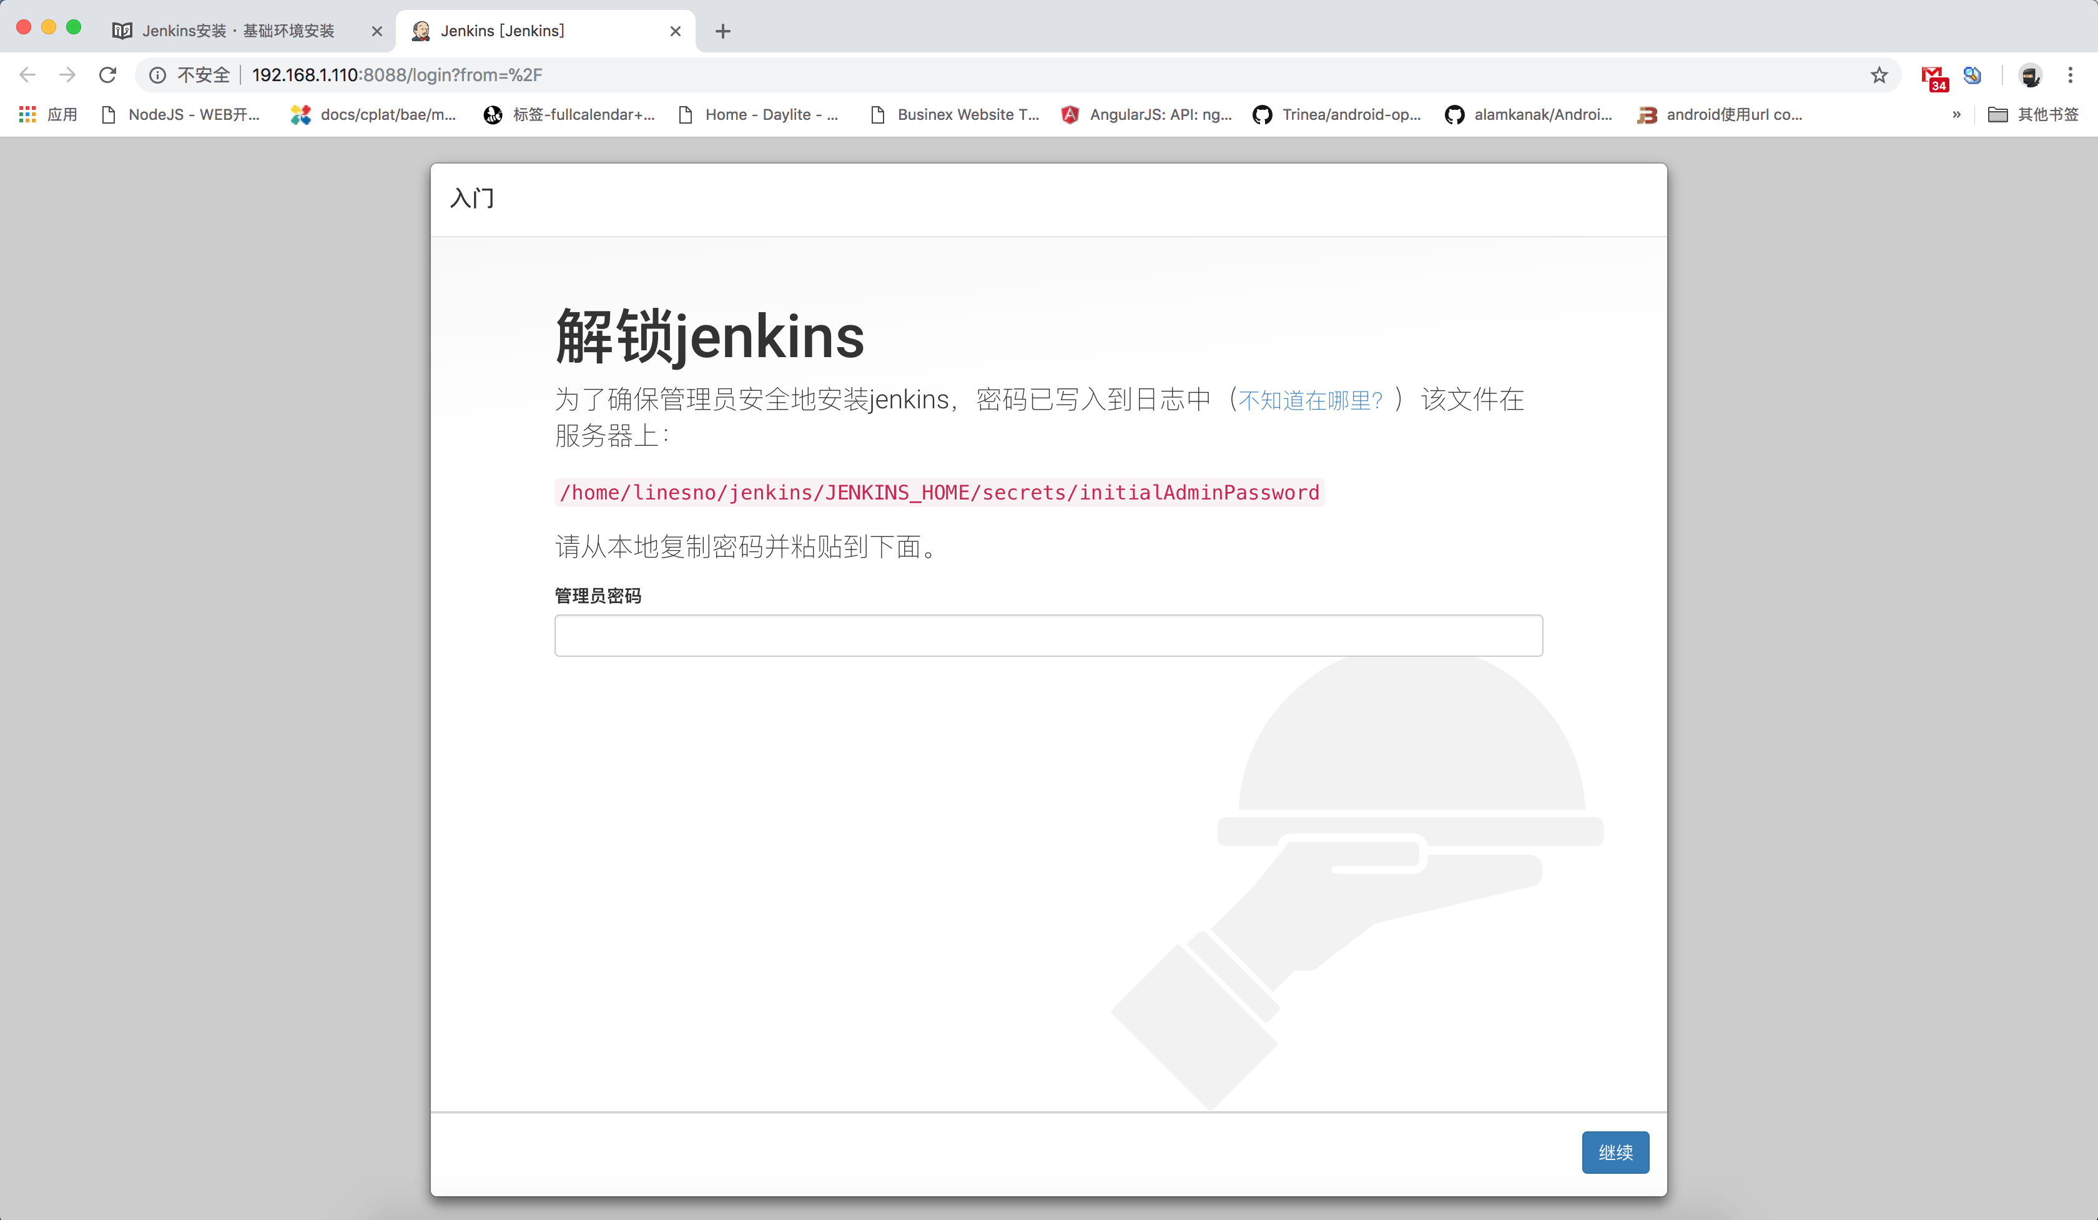Image resolution: width=2098 pixels, height=1220 pixels.
Task: Open the Gmail extension icon
Action: 1933,76
